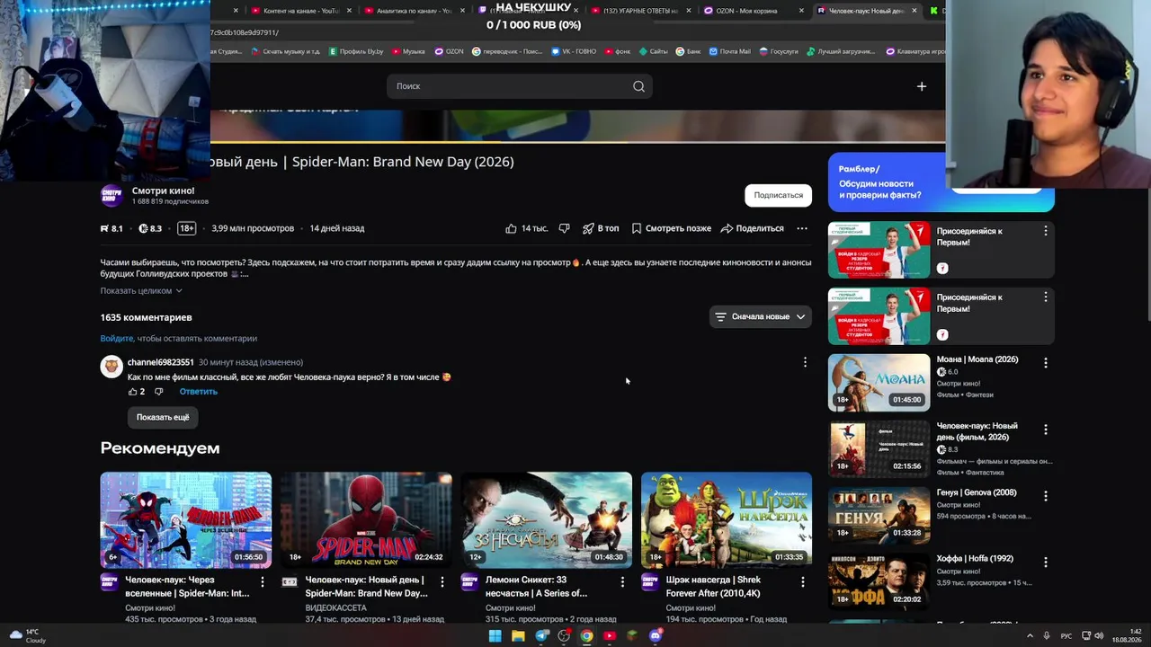The width and height of the screenshot is (1151, 647).
Task: Follow the Войдите sign-in link
Action: point(117,338)
